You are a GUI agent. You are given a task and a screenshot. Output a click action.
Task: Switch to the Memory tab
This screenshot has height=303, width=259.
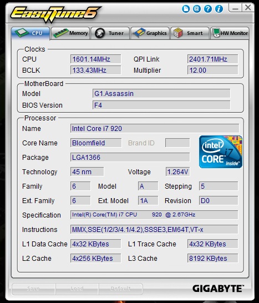coord(70,33)
